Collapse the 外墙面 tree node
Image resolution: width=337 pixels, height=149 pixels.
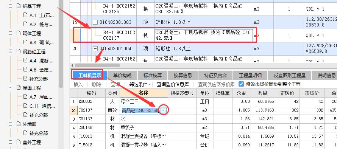click(10, 124)
